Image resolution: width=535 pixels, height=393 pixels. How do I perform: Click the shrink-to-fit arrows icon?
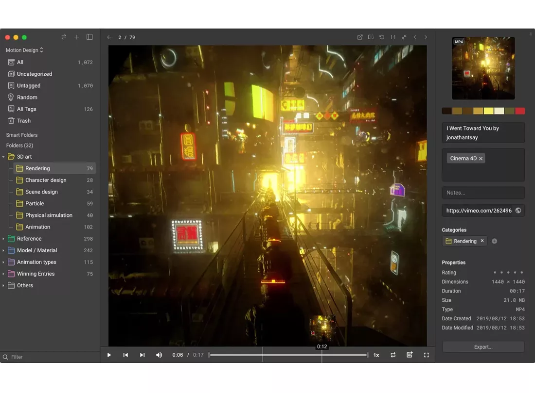pos(404,37)
